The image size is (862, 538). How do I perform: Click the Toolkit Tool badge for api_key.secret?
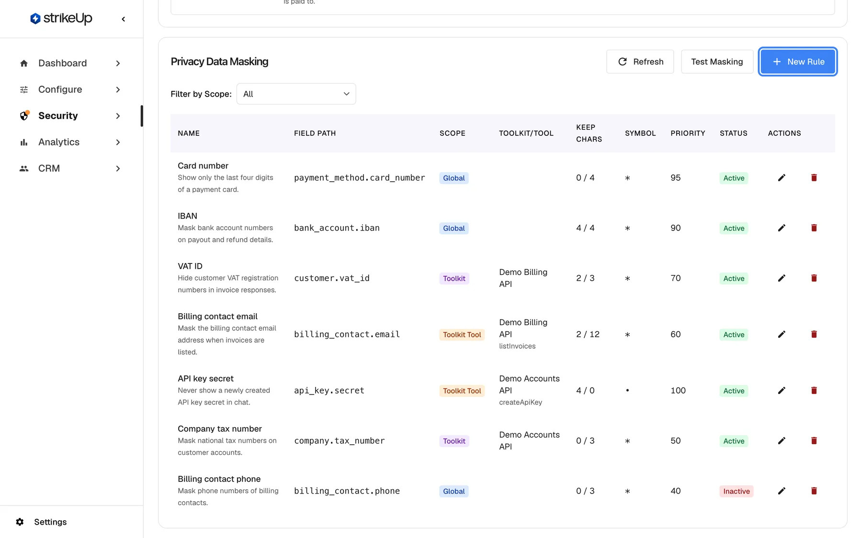click(462, 391)
